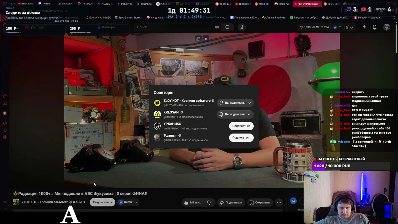
Task: Switch to the Радиация browser tab
Action: tap(308, 4)
